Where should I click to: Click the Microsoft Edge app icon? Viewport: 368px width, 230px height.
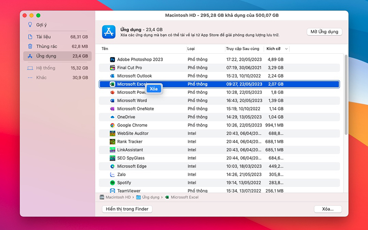tap(112, 166)
